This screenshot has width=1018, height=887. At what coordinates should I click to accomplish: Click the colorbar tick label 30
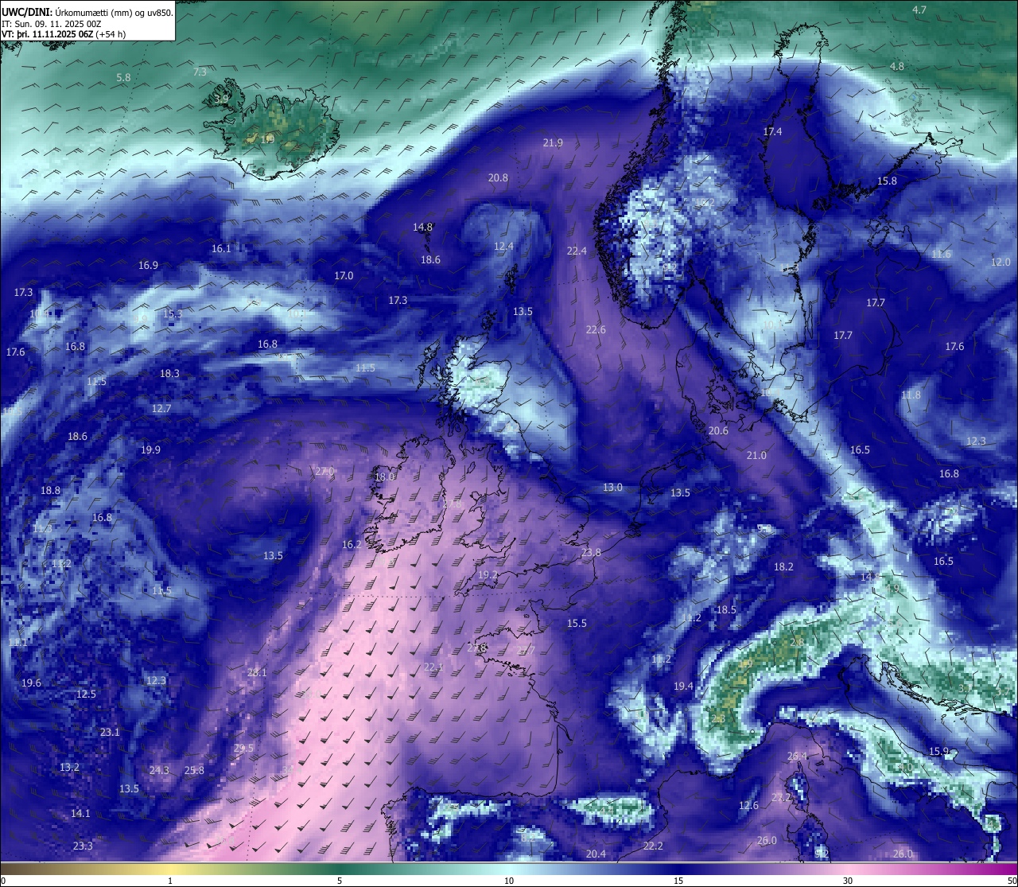tap(848, 881)
